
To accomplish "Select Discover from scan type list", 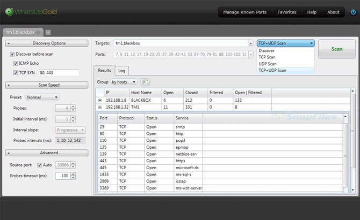I will [x=285, y=50].
